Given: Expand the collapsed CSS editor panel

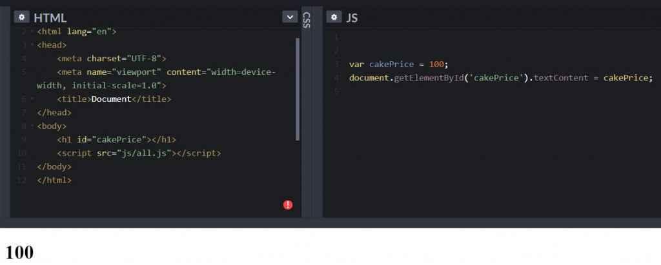Looking at the screenshot, I should (x=307, y=19).
